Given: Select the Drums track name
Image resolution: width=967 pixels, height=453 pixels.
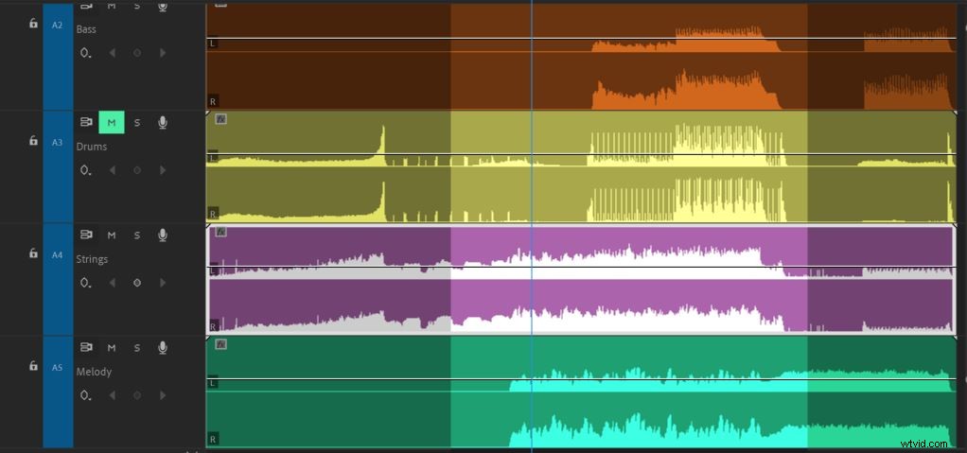Looking at the screenshot, I should pos(92,146).
